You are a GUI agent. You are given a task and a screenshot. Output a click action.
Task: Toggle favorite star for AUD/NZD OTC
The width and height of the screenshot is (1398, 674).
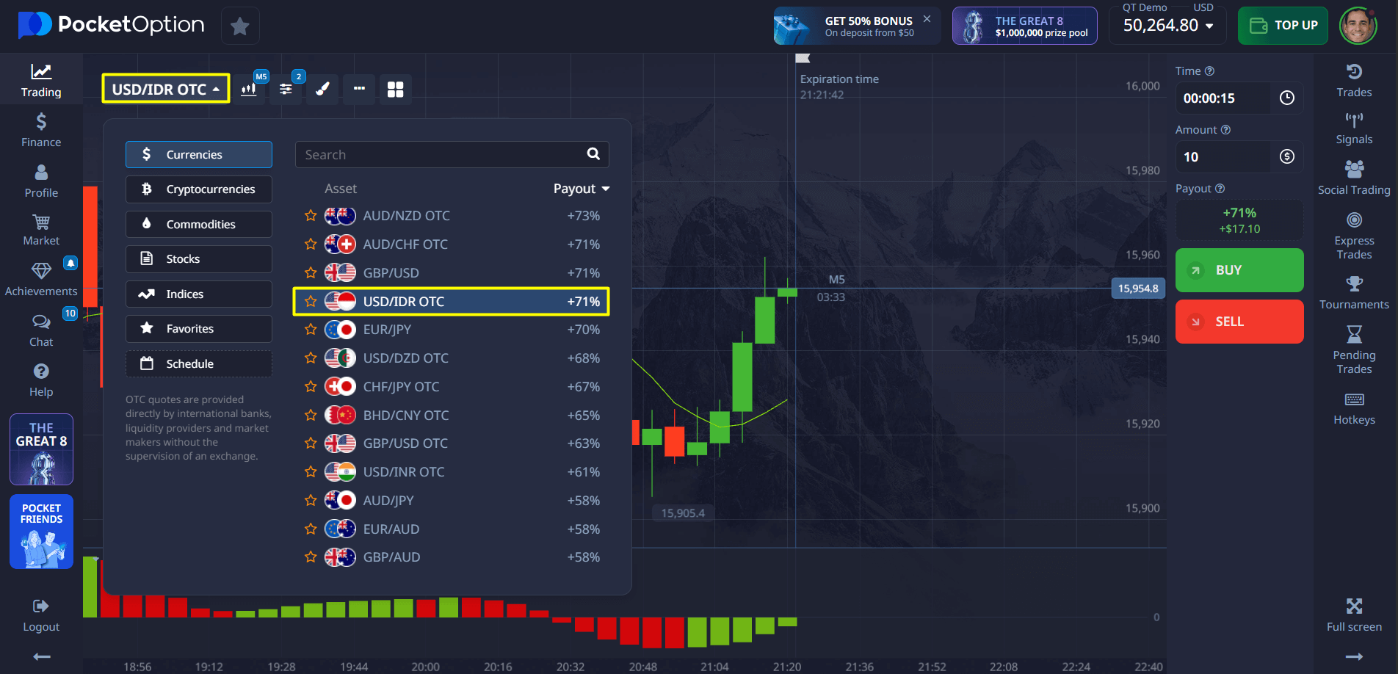pos(311,216)
